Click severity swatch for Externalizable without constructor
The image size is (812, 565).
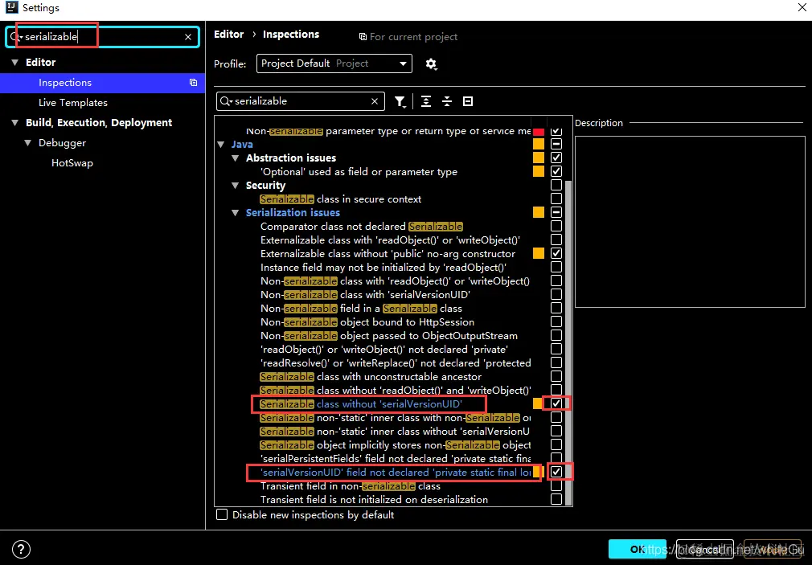(x=539, y=253)
